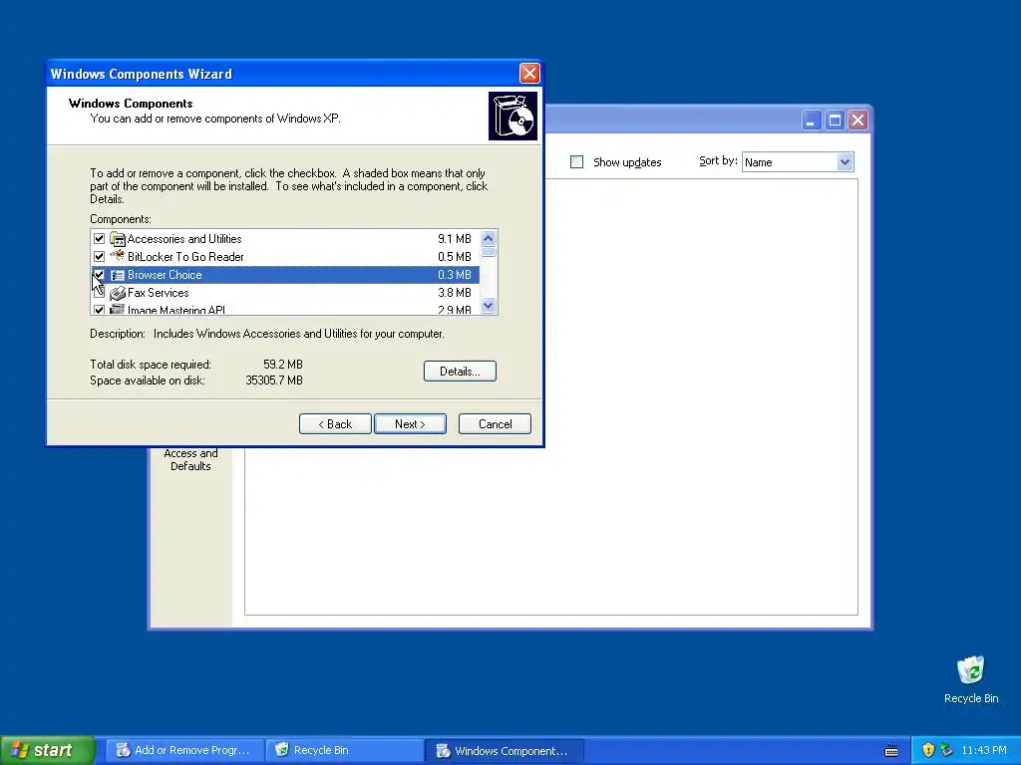Click the Browser Choice component icon
This screenshot has width=1021, height=765.
pyautogui.click(x=118, y=275)
